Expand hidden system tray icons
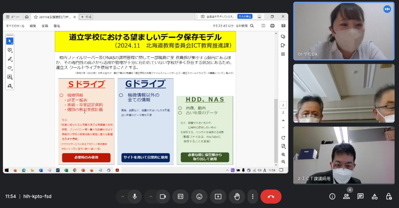 227,171
